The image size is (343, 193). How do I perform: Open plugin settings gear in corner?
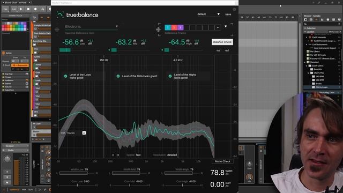[234, 10]
